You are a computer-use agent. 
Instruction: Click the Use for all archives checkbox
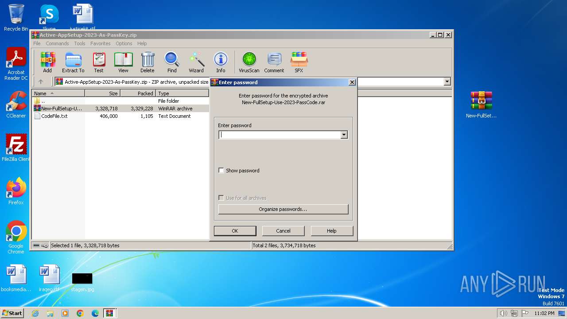coord(221,198)
